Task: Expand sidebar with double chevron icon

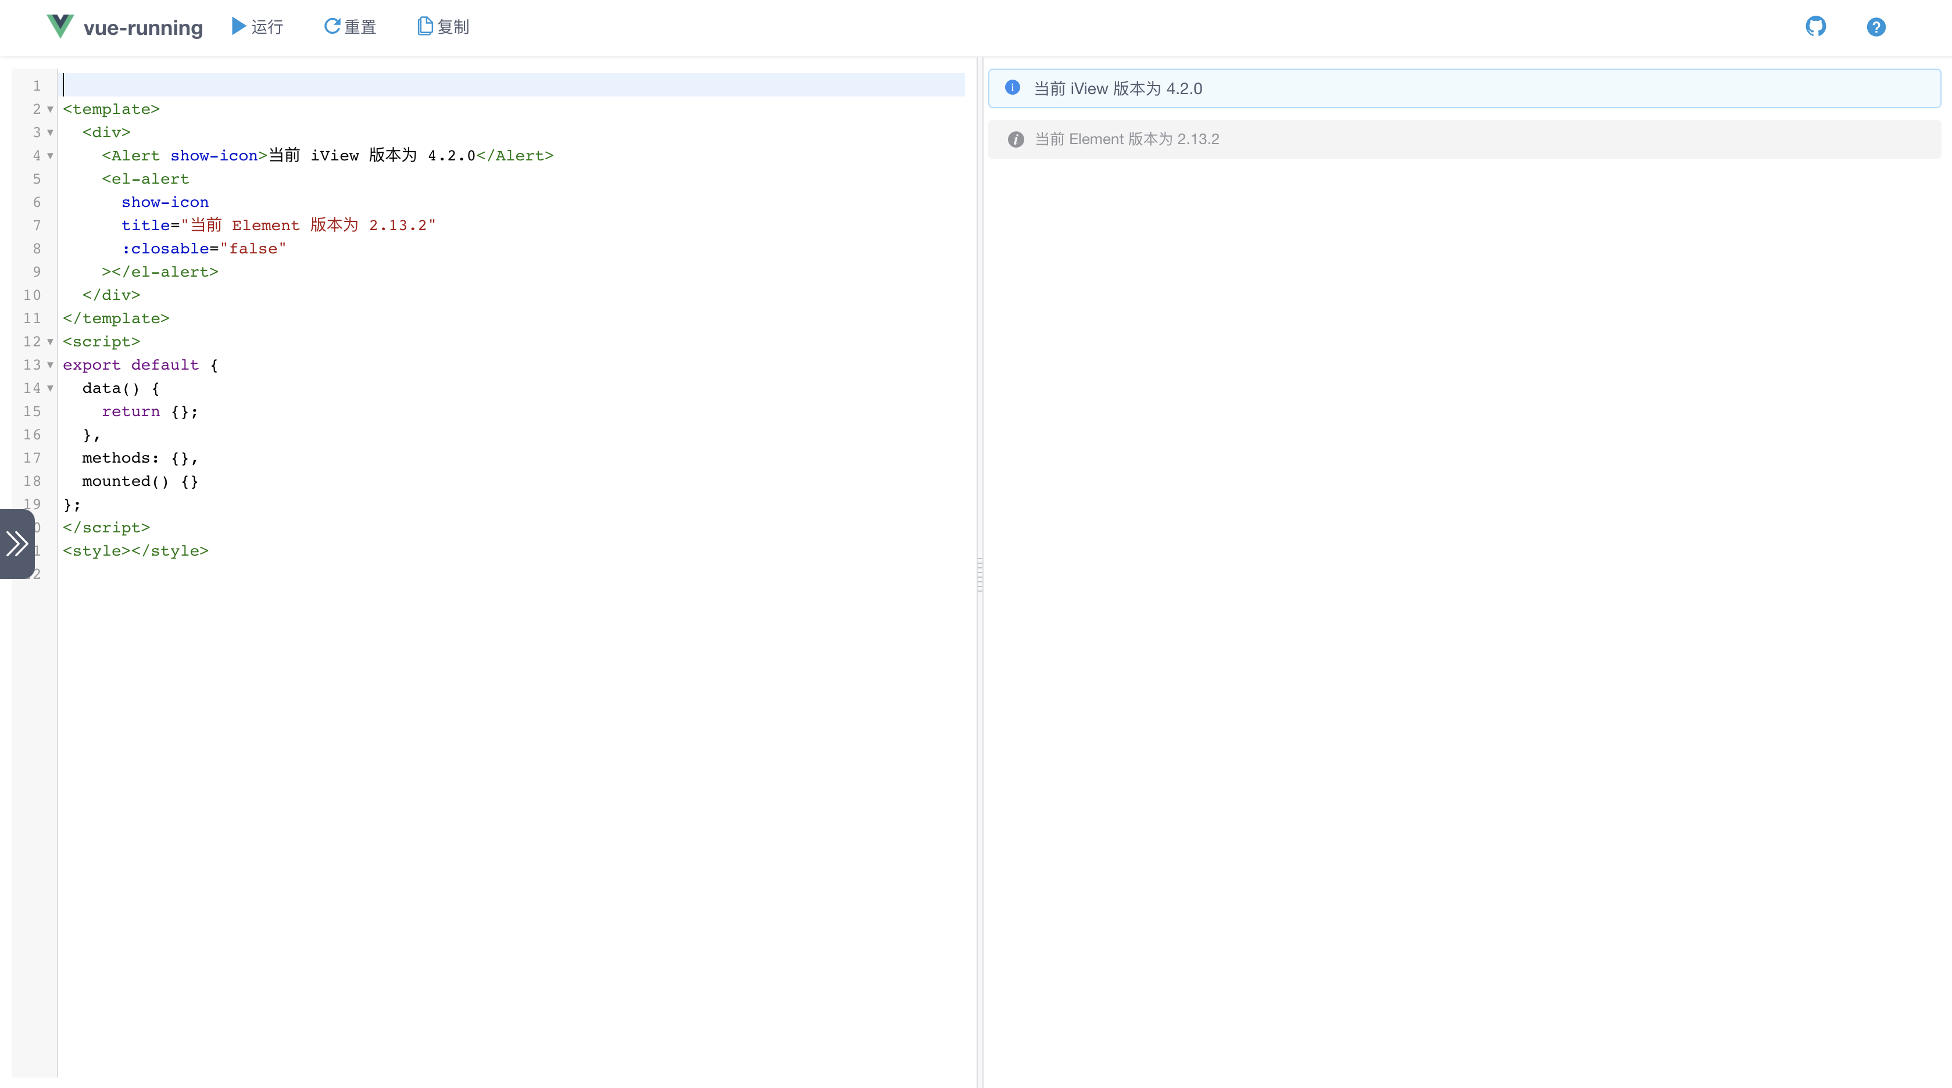Action: pyautogui.click(x=17, y=543)
